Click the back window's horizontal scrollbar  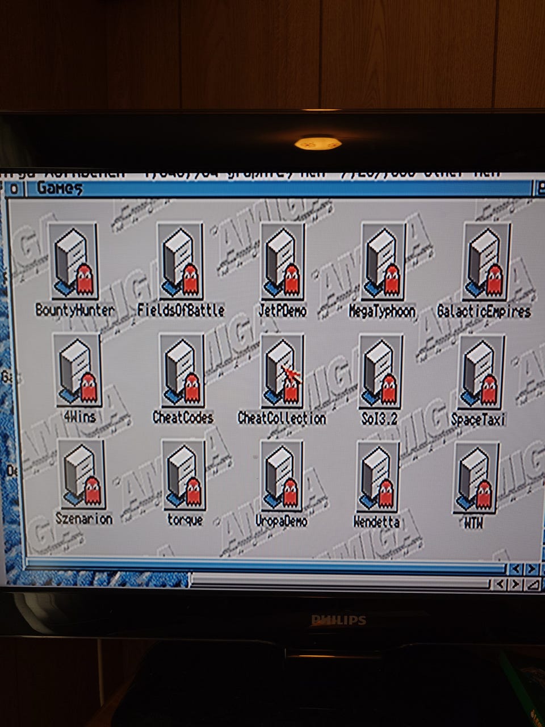(340, 580)
